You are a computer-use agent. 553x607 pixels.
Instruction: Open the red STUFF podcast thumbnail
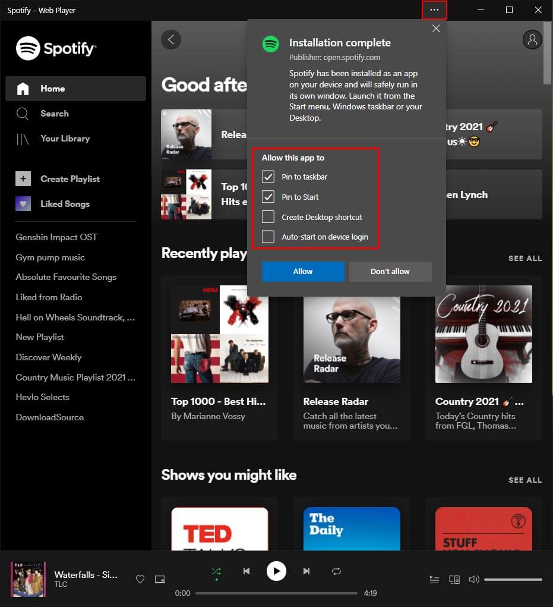(484, 529)
